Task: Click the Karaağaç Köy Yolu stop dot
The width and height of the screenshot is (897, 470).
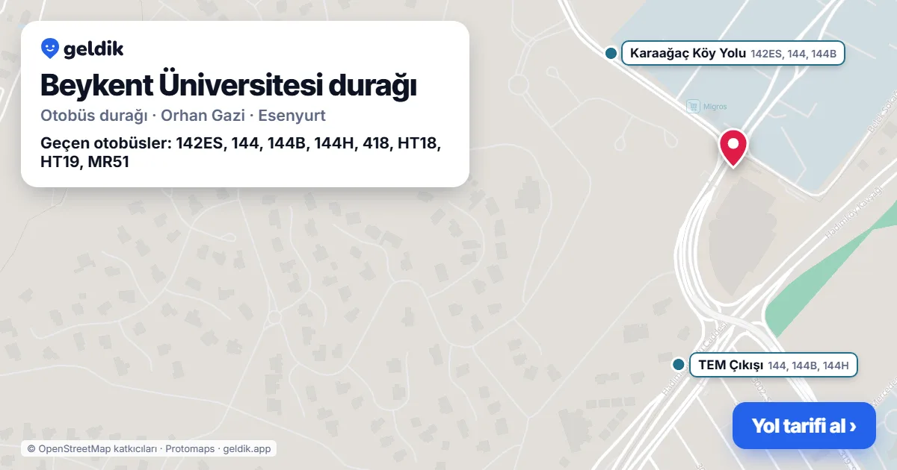Action: pos(611,53)
